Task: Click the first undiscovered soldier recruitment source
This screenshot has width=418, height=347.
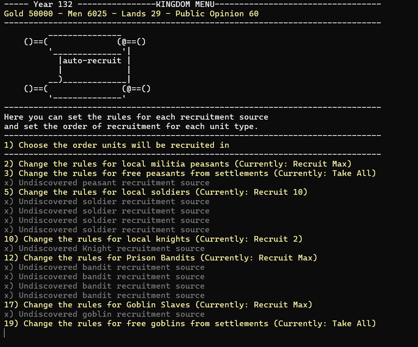Action: point(107,202)
